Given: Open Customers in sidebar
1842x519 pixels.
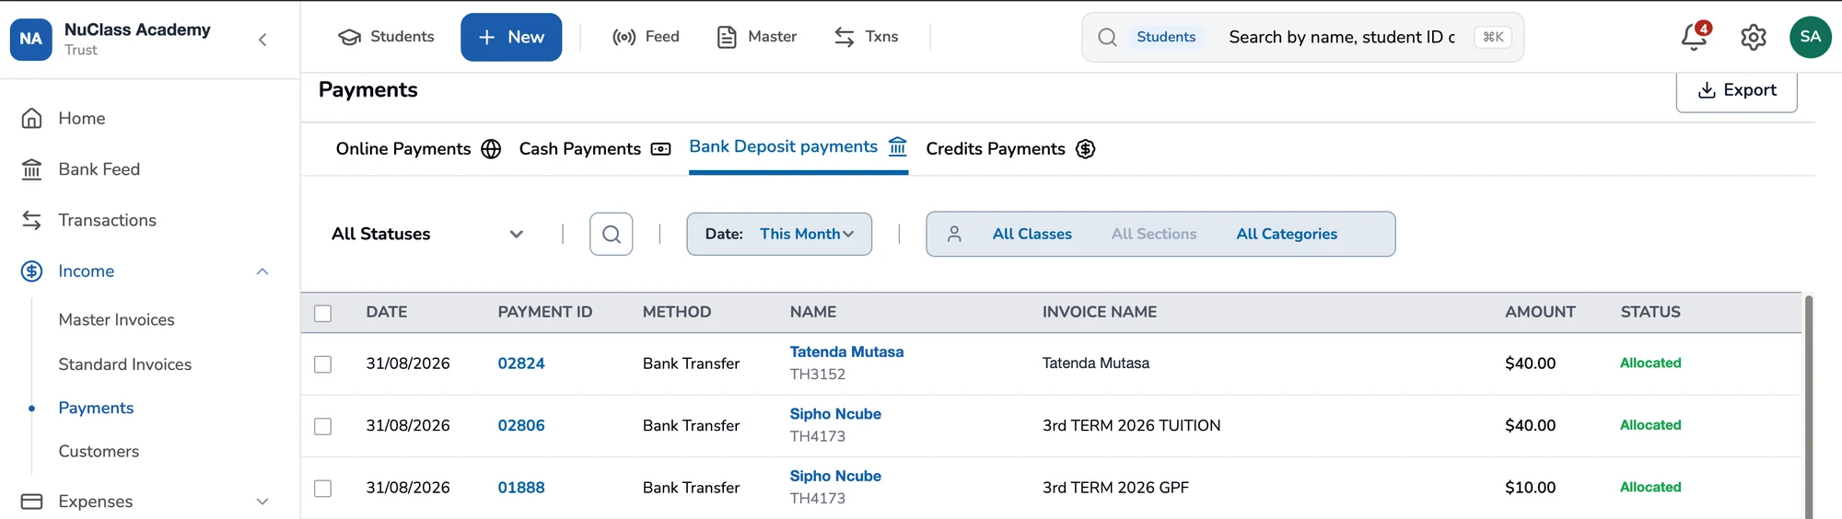Looking at the screenshot, I should [99, 451].
